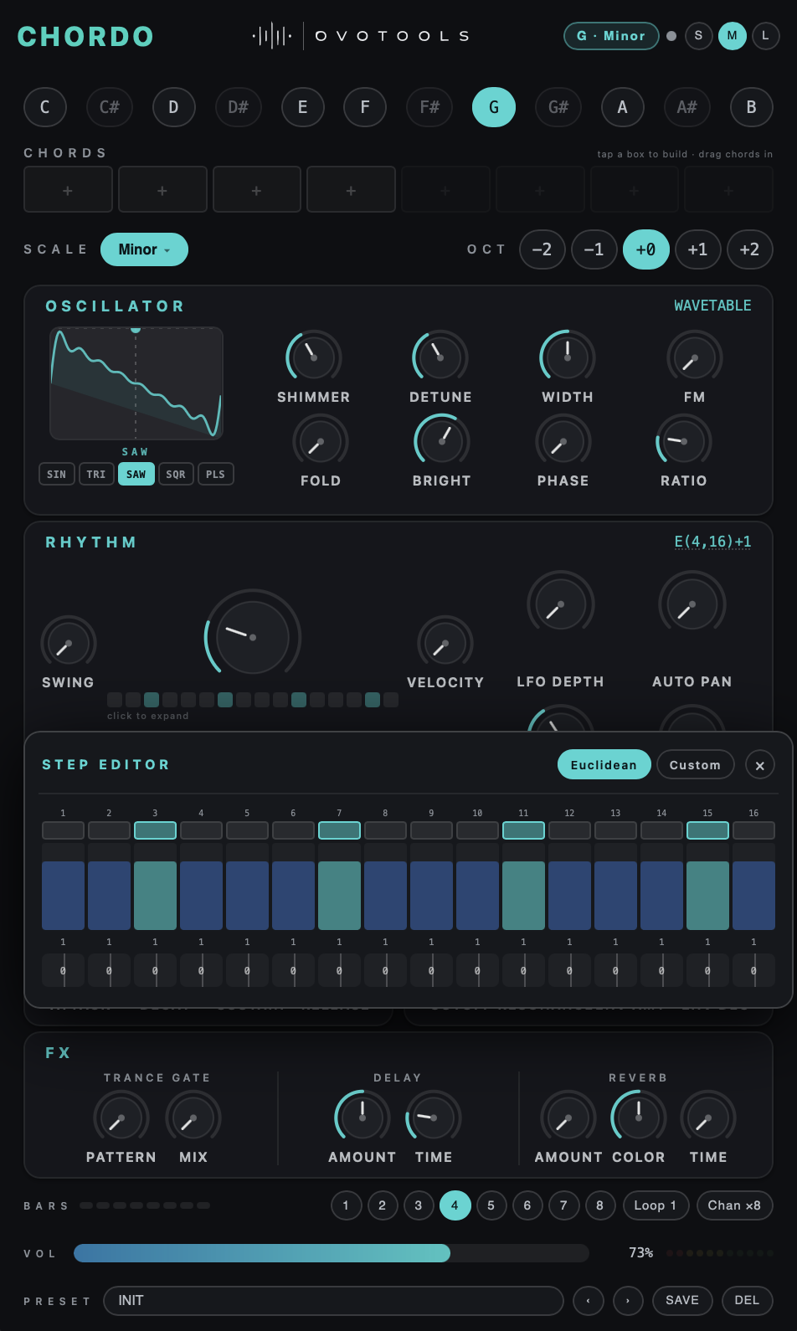Click the Bright knob
Screen dimensions: 797x1331
[442, 441]
